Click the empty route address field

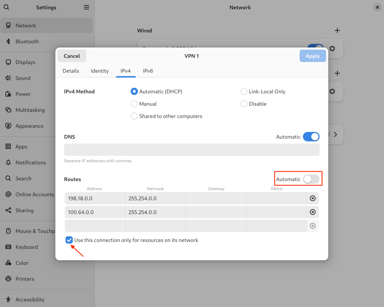pos(95,225)
